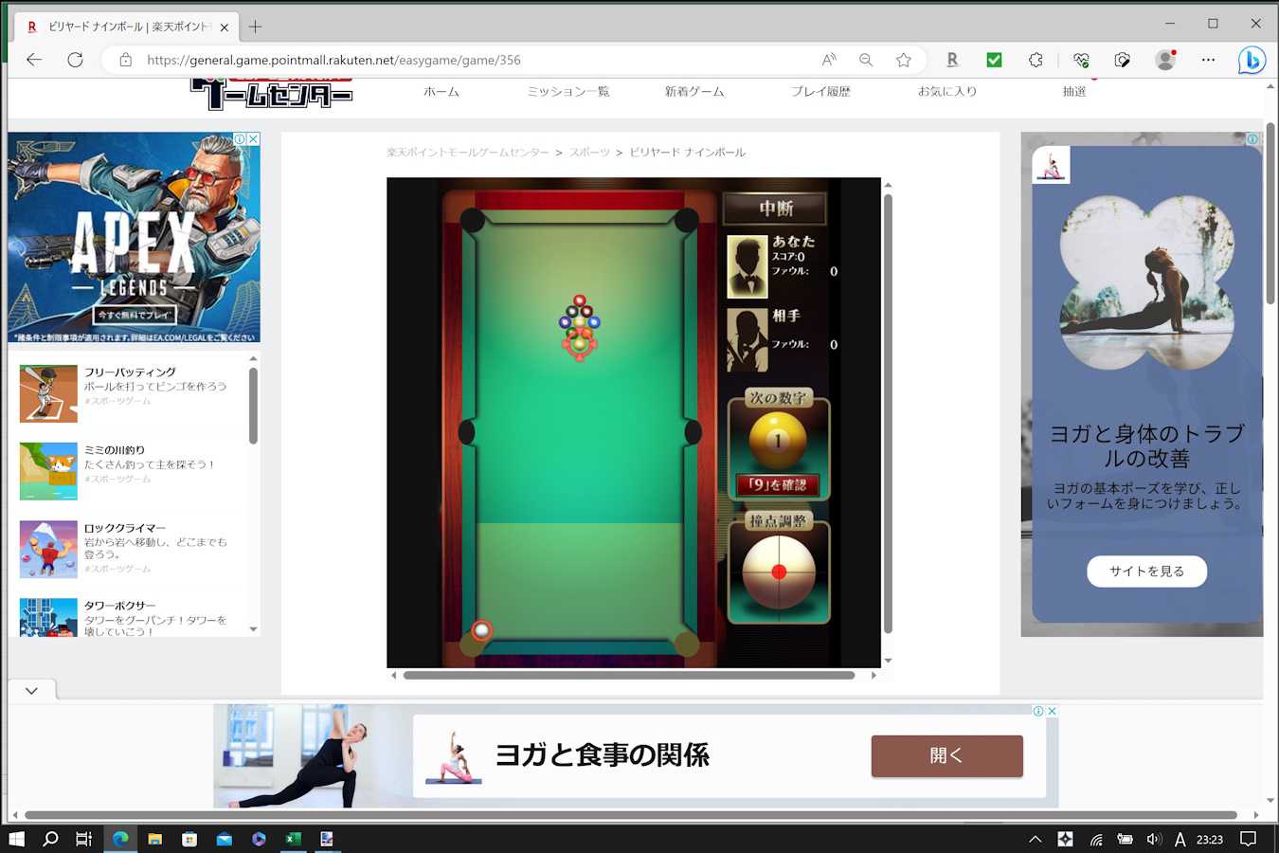Open the Bing chat sidebar icon
Image resolution: width=1279 pixels, height=853 pixels.
click(x=1252, y=60)
